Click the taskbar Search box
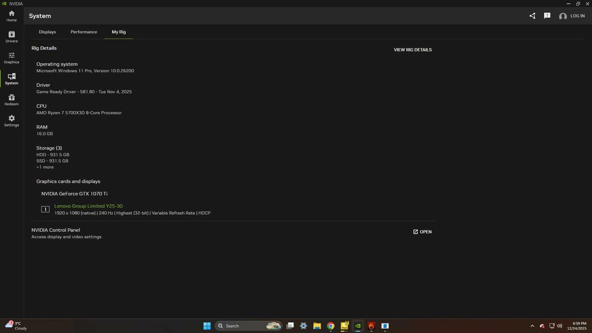Image resolution: width=592 pixels, height=333 pixels. tap(249, 326)
